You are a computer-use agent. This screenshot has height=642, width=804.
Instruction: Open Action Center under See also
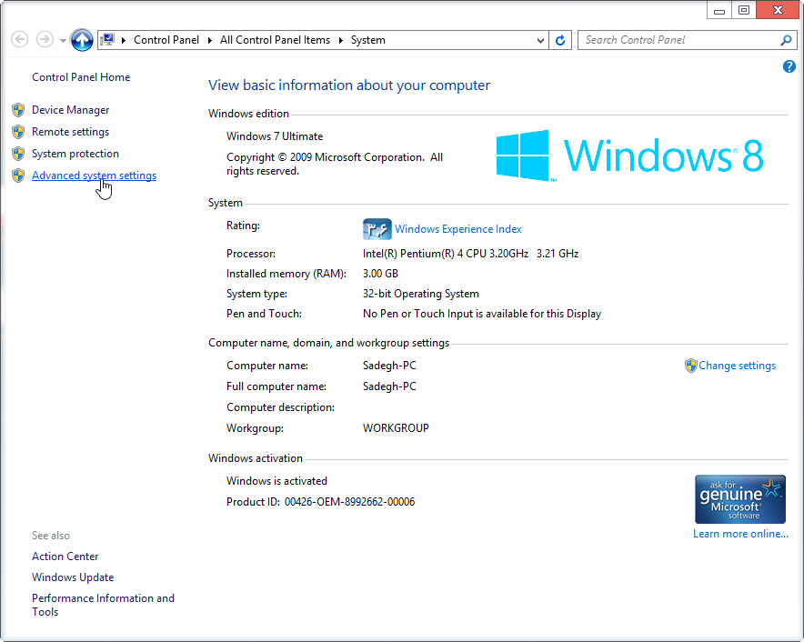point(65,556)
